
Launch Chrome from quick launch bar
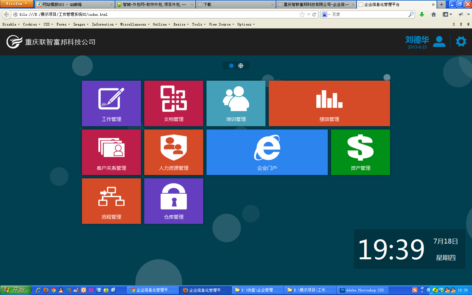click(53, 290)
